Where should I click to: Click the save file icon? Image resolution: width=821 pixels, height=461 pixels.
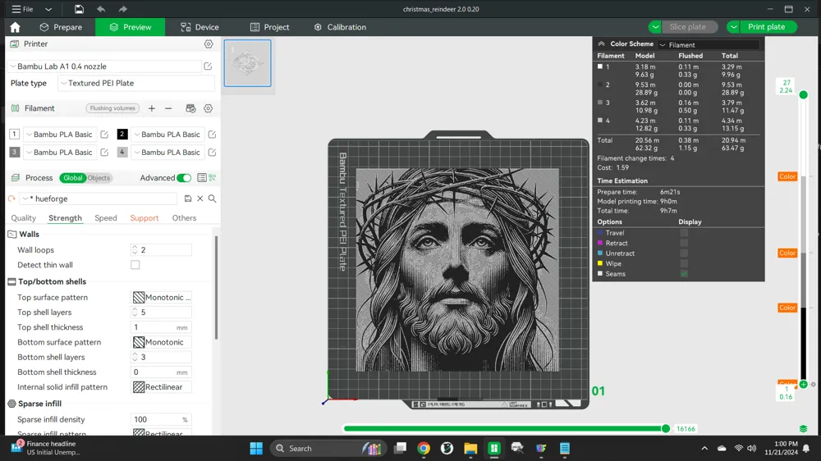point(79,9)
